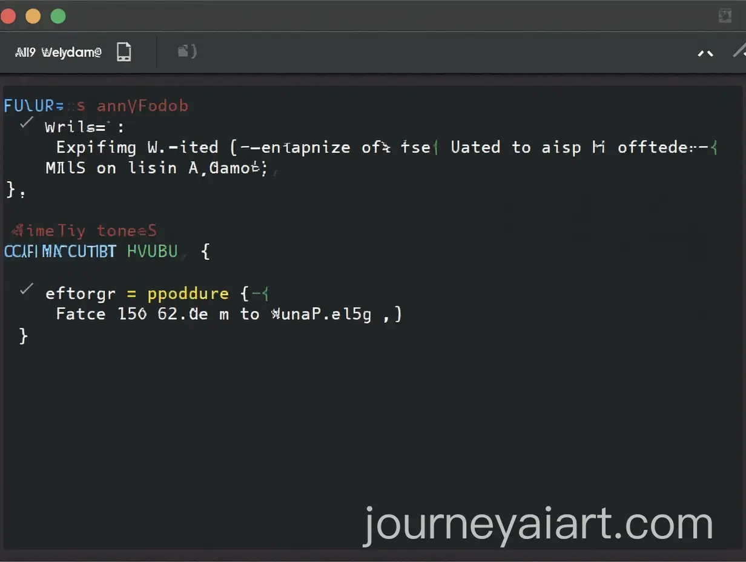
Task: Click the yellow ppoddure keyword in the code
Action: click(188, 294)
